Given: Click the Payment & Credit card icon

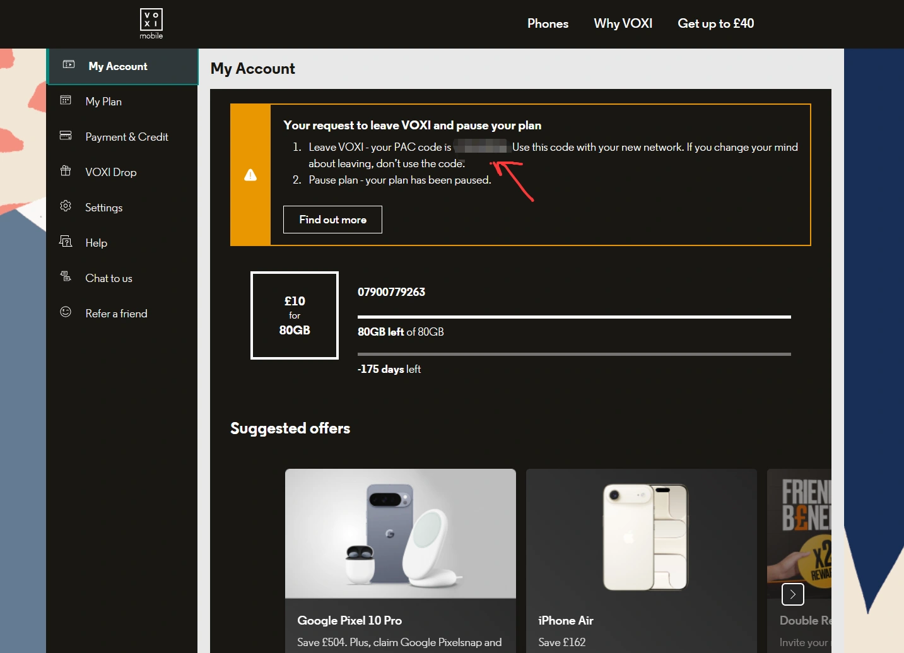Looking at the screenshot, I should pos(66,136).
